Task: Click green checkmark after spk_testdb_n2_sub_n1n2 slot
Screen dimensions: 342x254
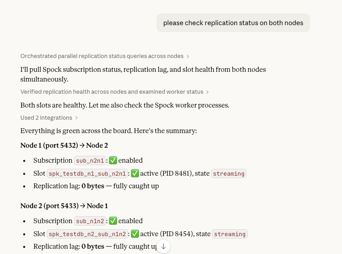Action: pos(135,234)
